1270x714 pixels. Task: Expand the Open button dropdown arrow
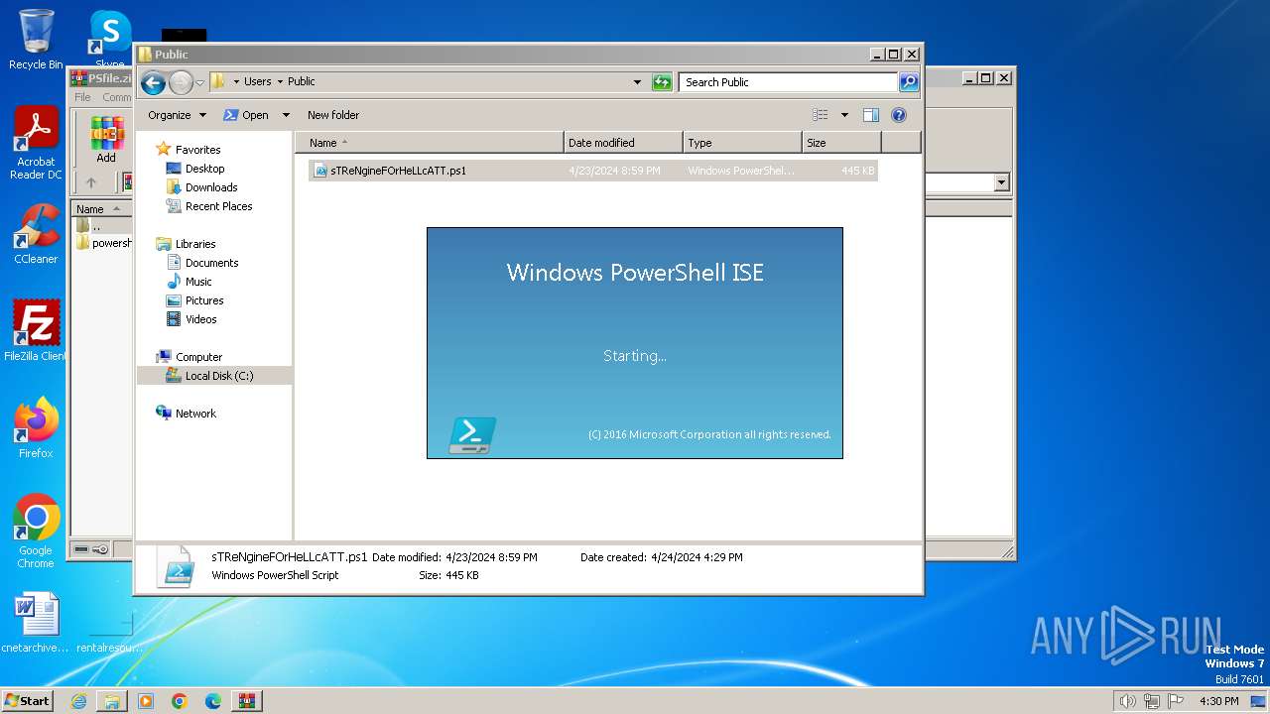(x=286, y=115)
